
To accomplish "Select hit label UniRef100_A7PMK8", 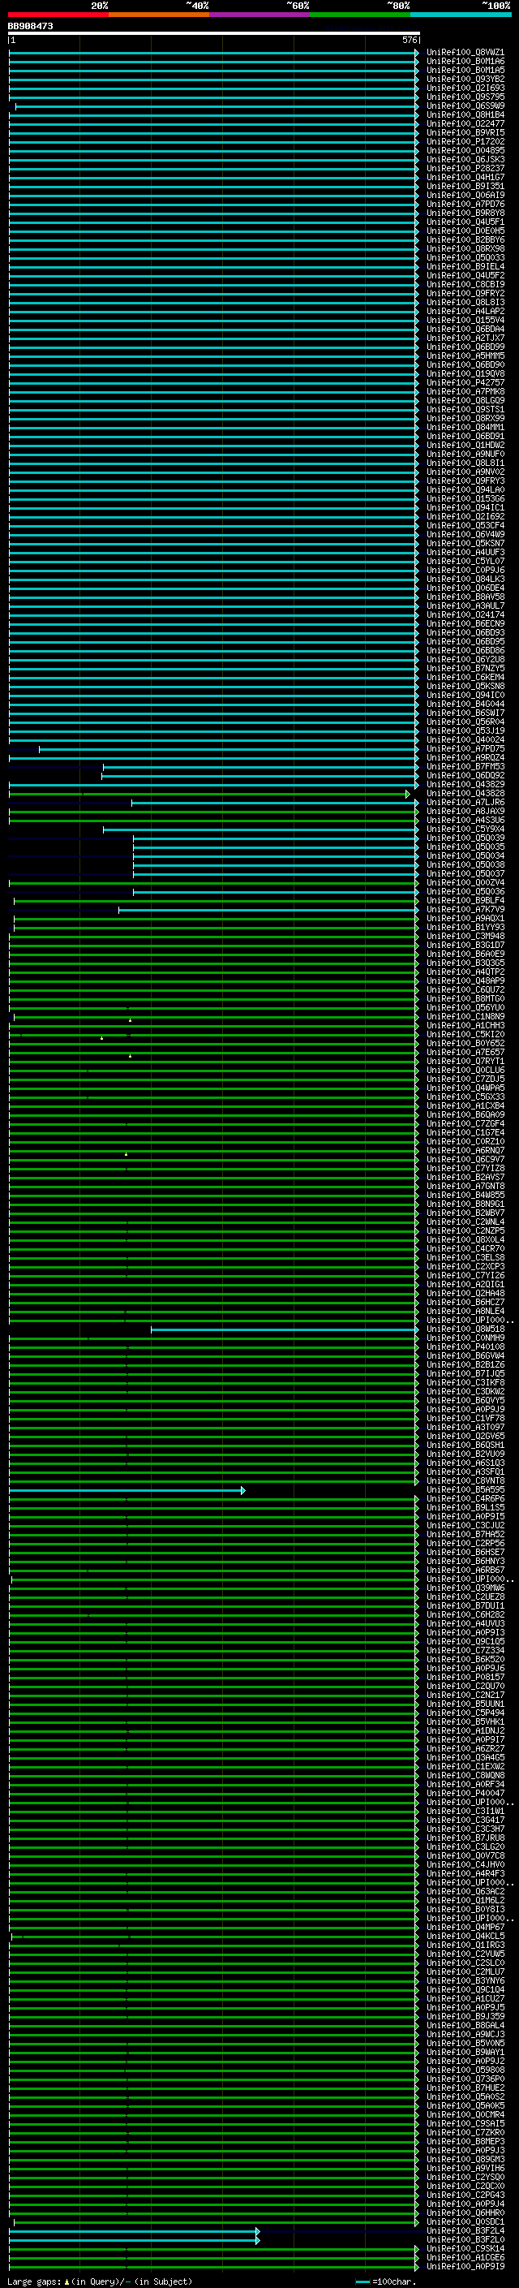I will tap(465, 392).
